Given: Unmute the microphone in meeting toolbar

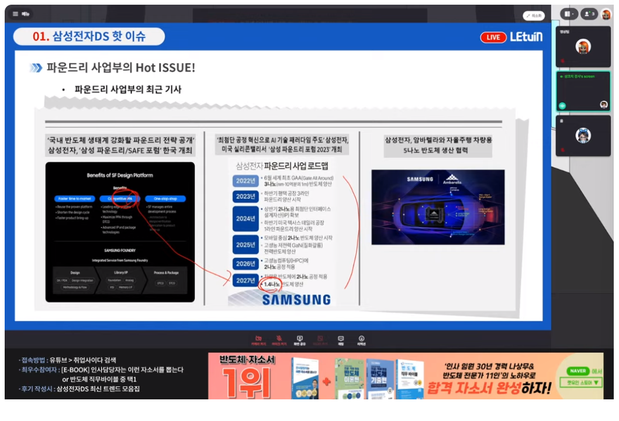Looking at the screenshot, I should pyautogui.click(x=279, y=340).
